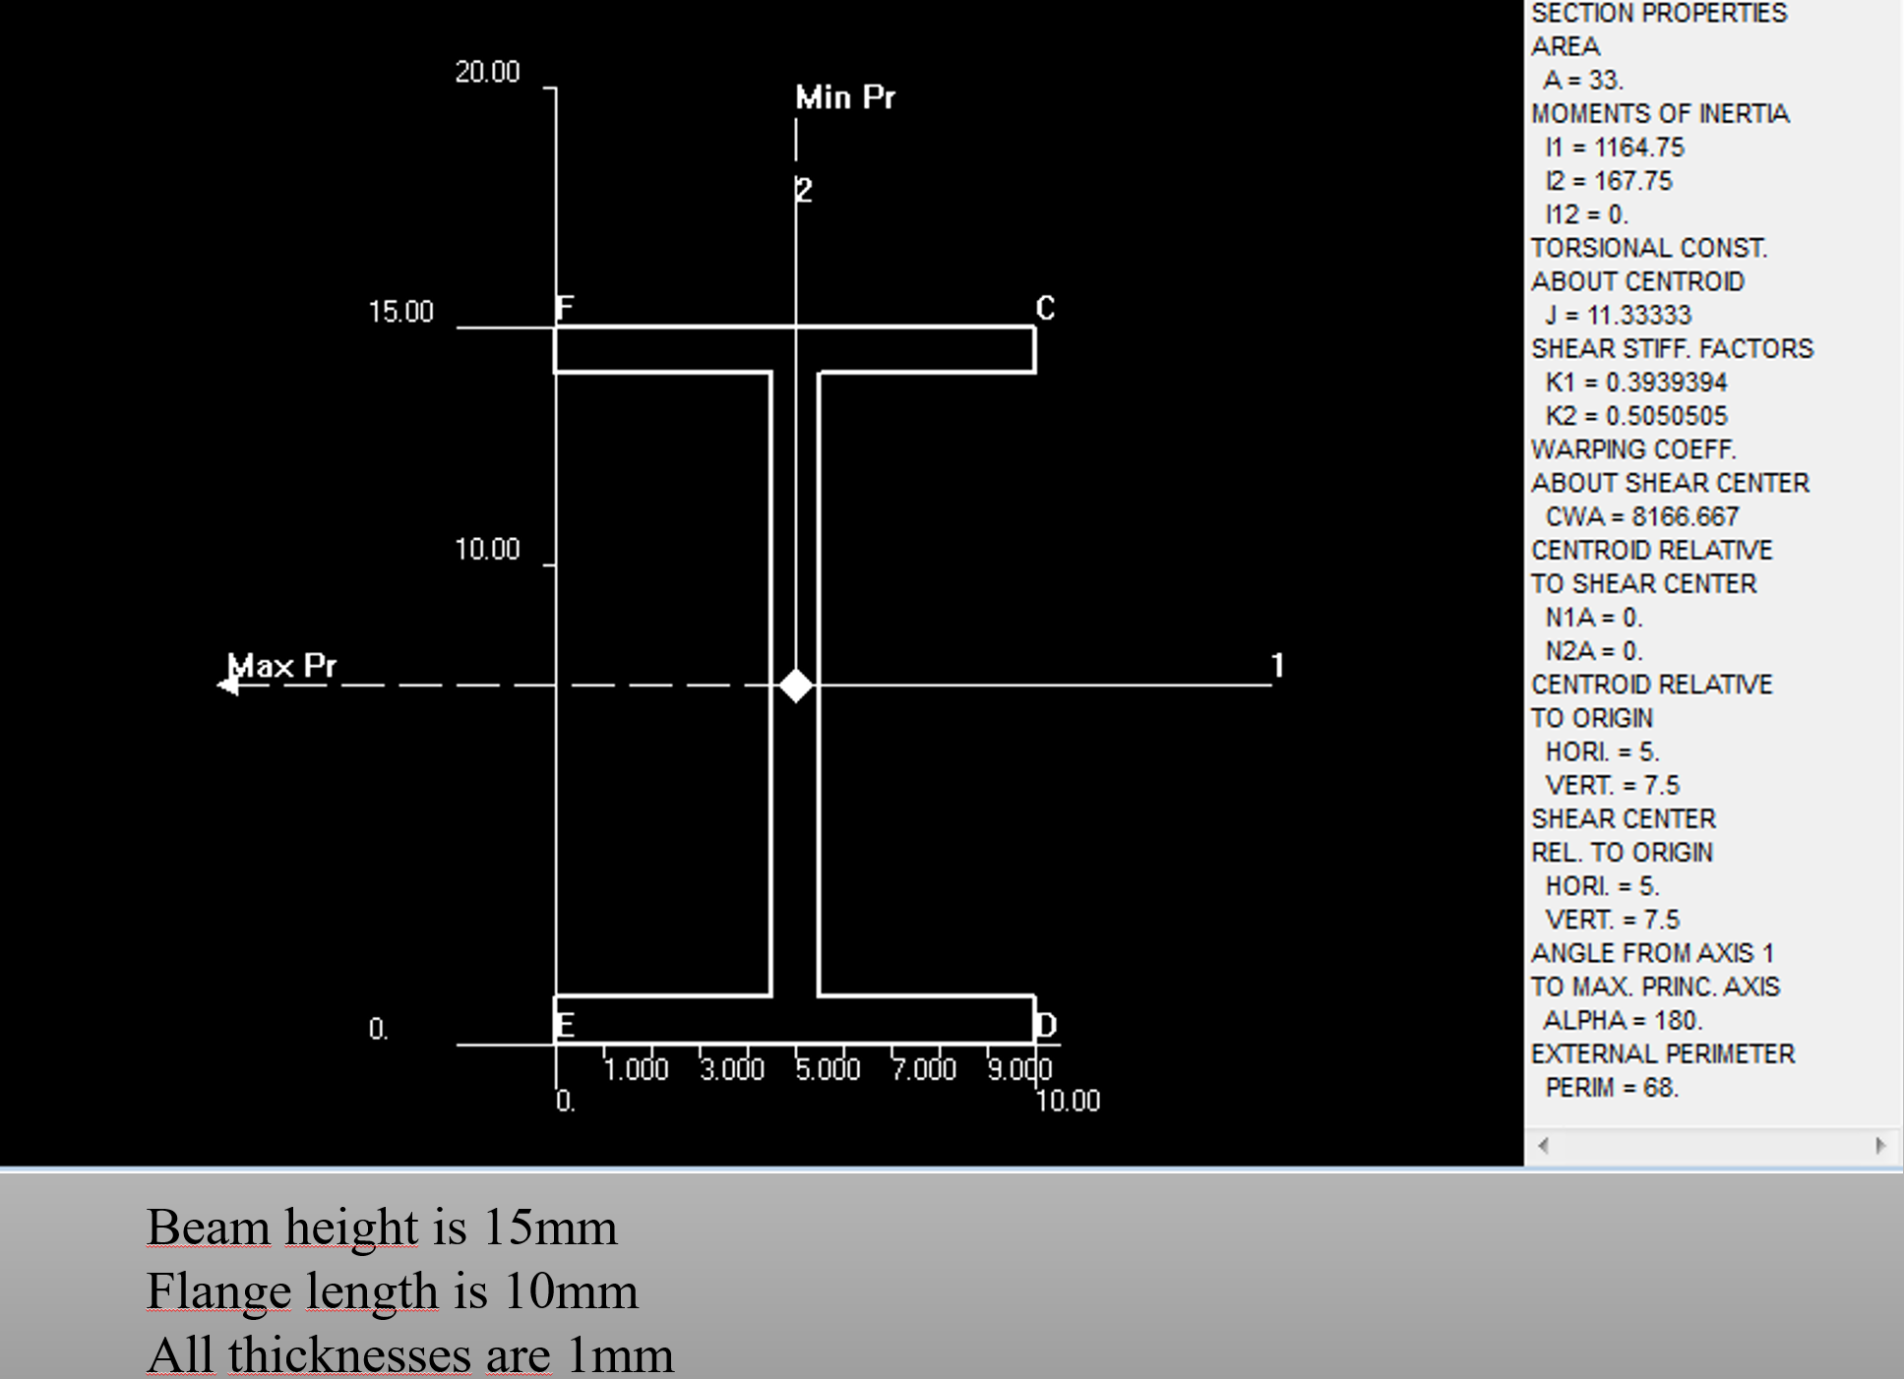Image resolution: width=1904 pixels, height=1379 pixels.
Task: Click corner point E on the bottom flange
Action: click(565, 1026)
